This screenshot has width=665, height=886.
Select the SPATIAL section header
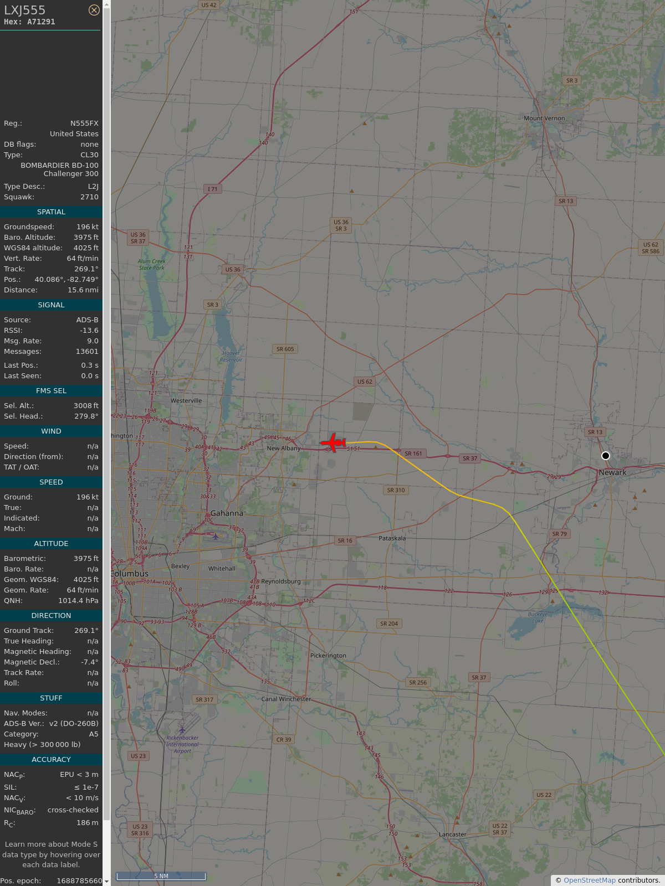click(51, 212)
